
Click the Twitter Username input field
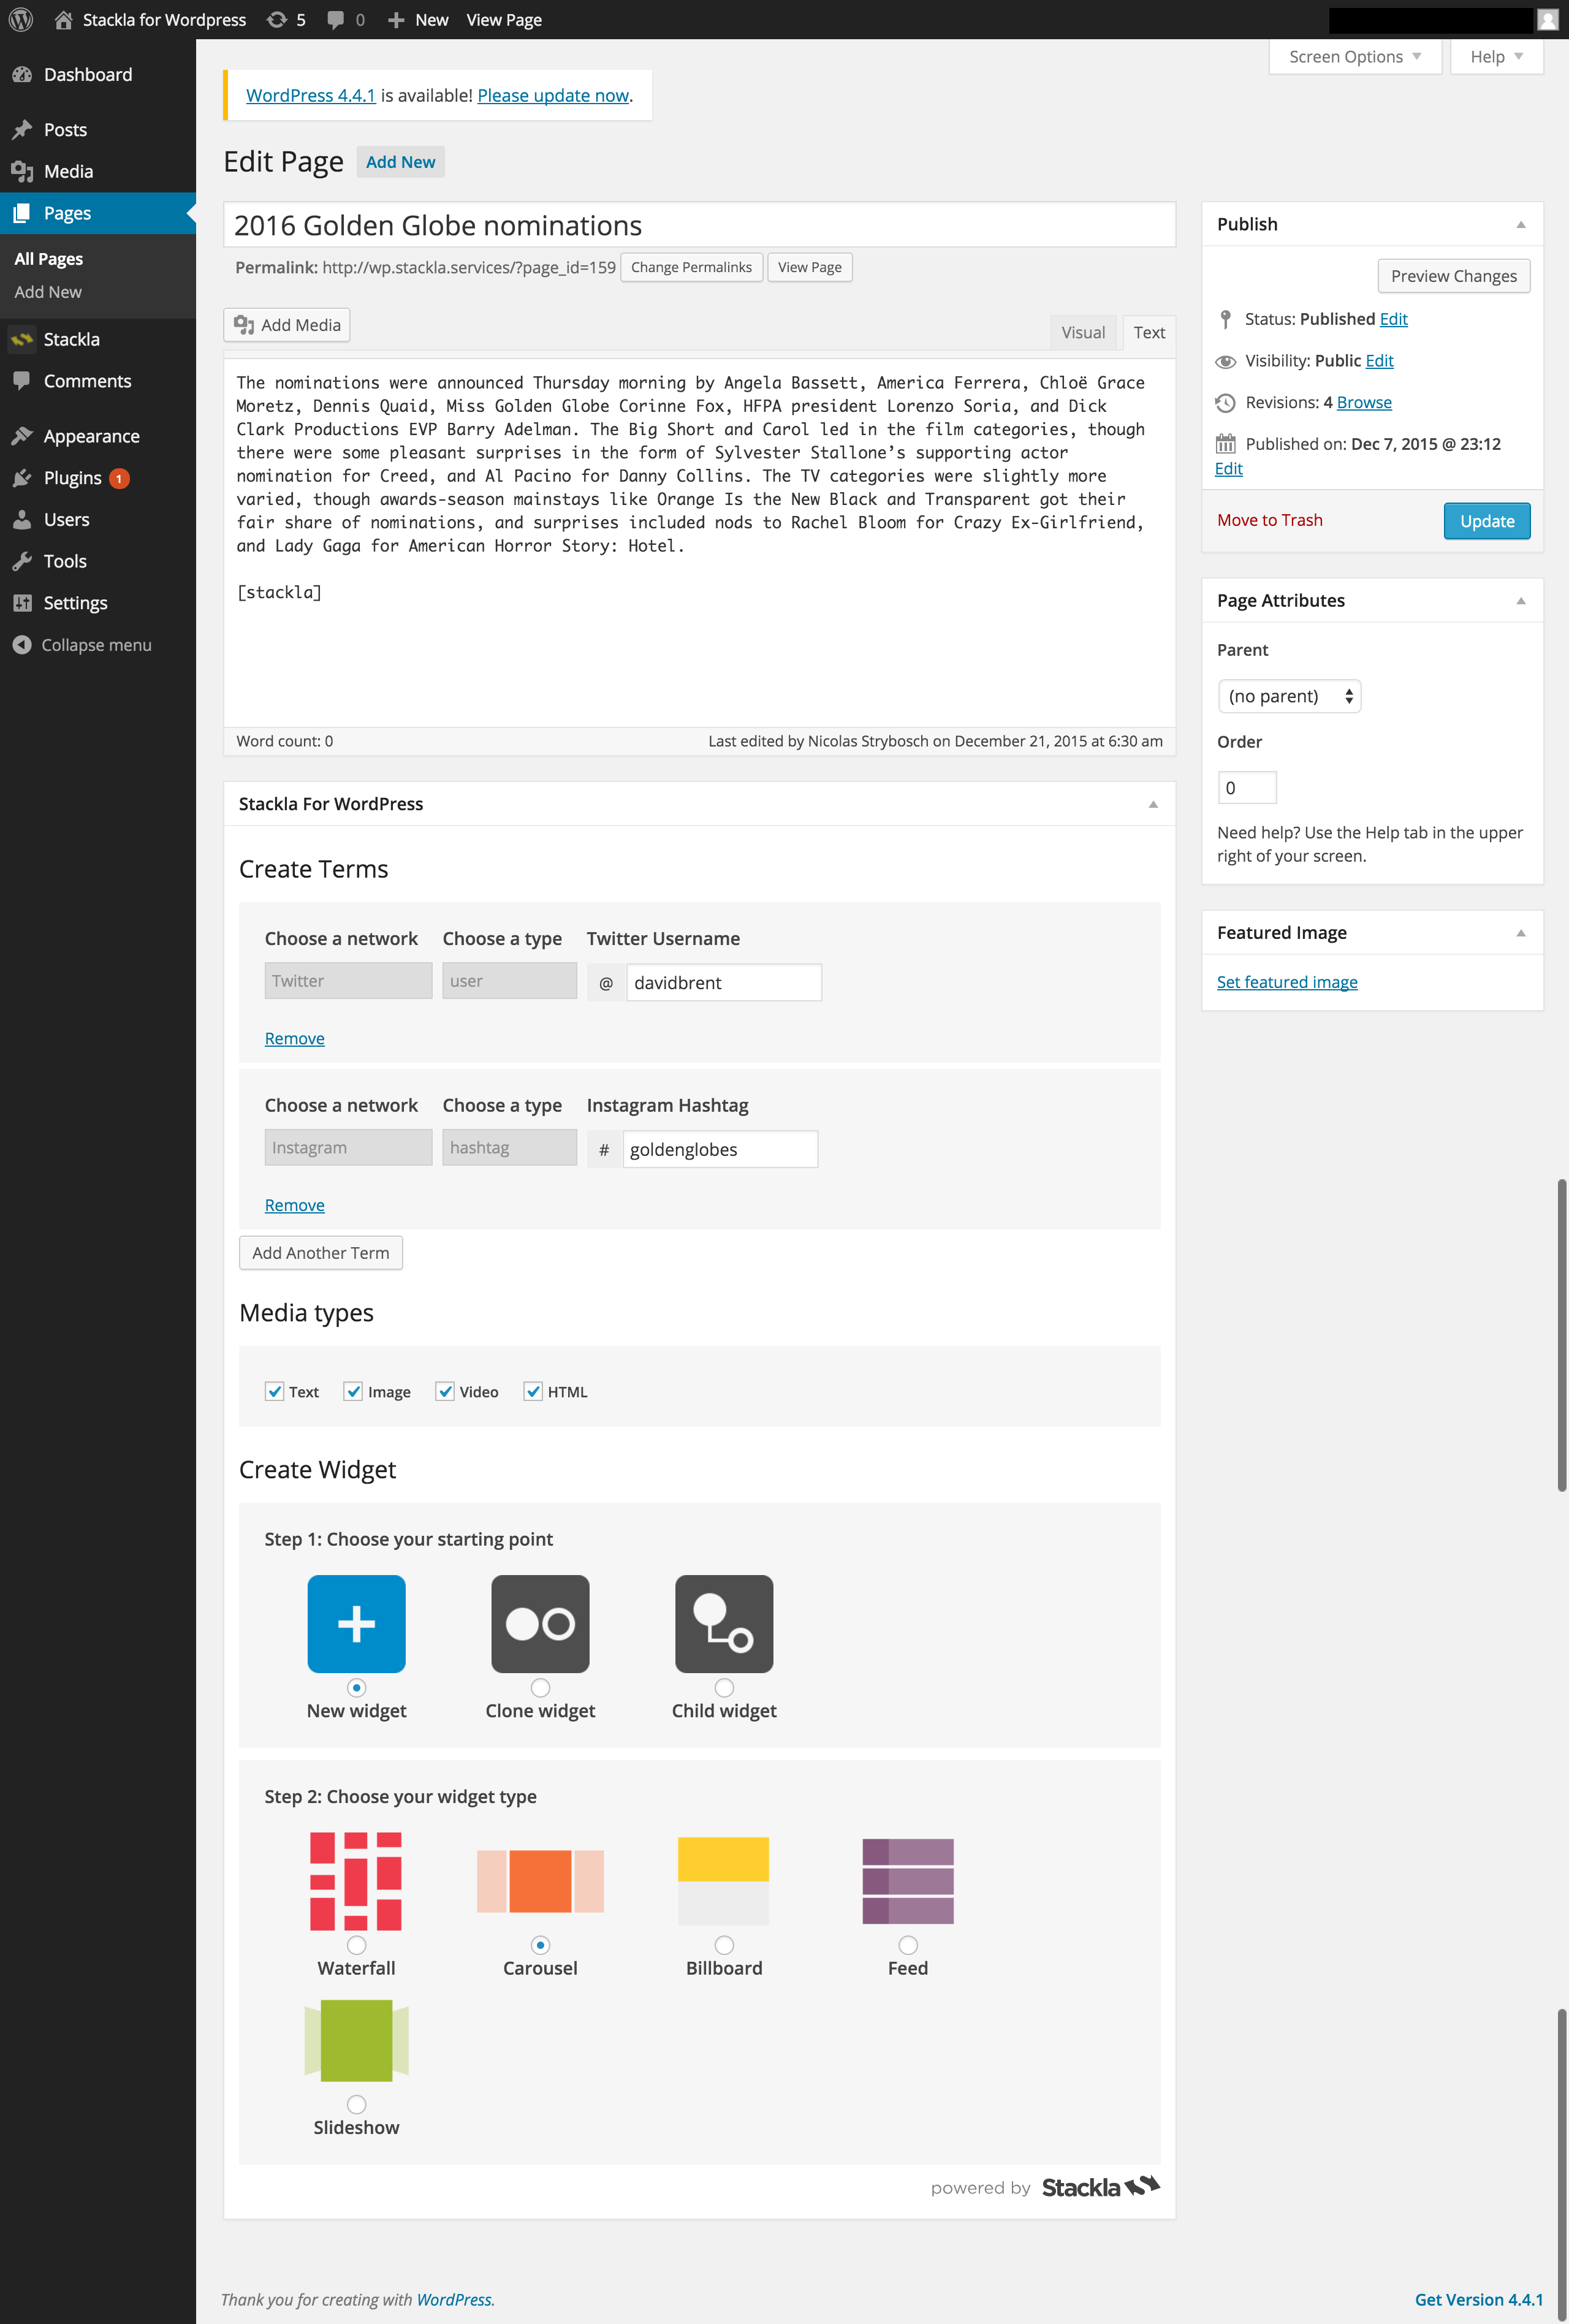click(723, 983)
